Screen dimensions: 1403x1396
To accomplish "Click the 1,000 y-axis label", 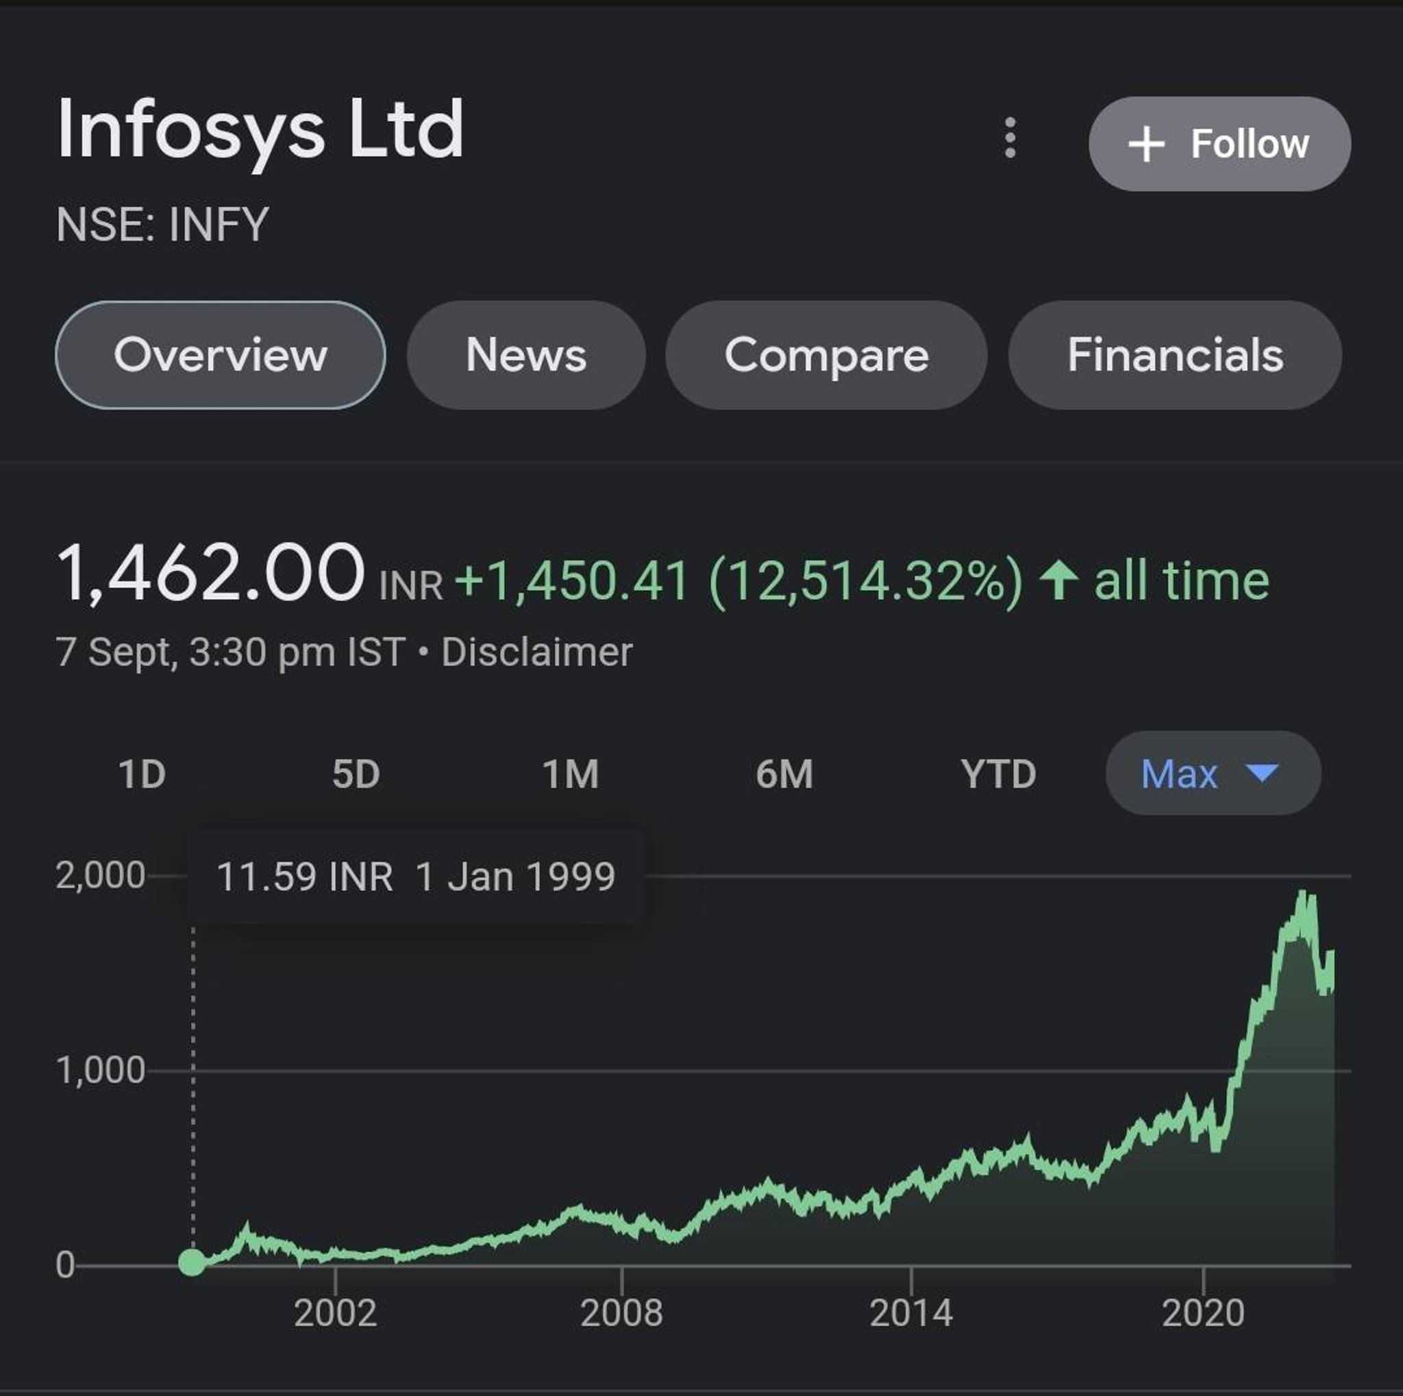I will click(x=100, y=1070).
